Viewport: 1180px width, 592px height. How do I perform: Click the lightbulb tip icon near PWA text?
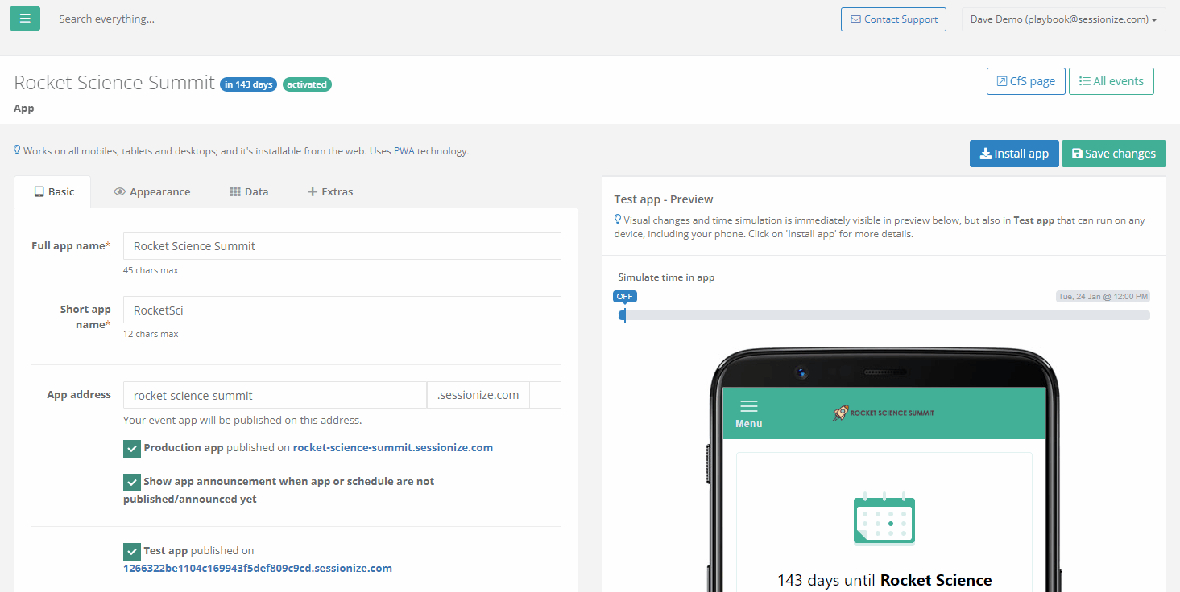pyautogui.click(x=18, y=150)
